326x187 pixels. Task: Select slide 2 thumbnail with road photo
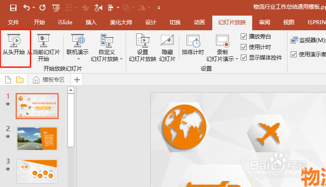(x=37, y=138)
